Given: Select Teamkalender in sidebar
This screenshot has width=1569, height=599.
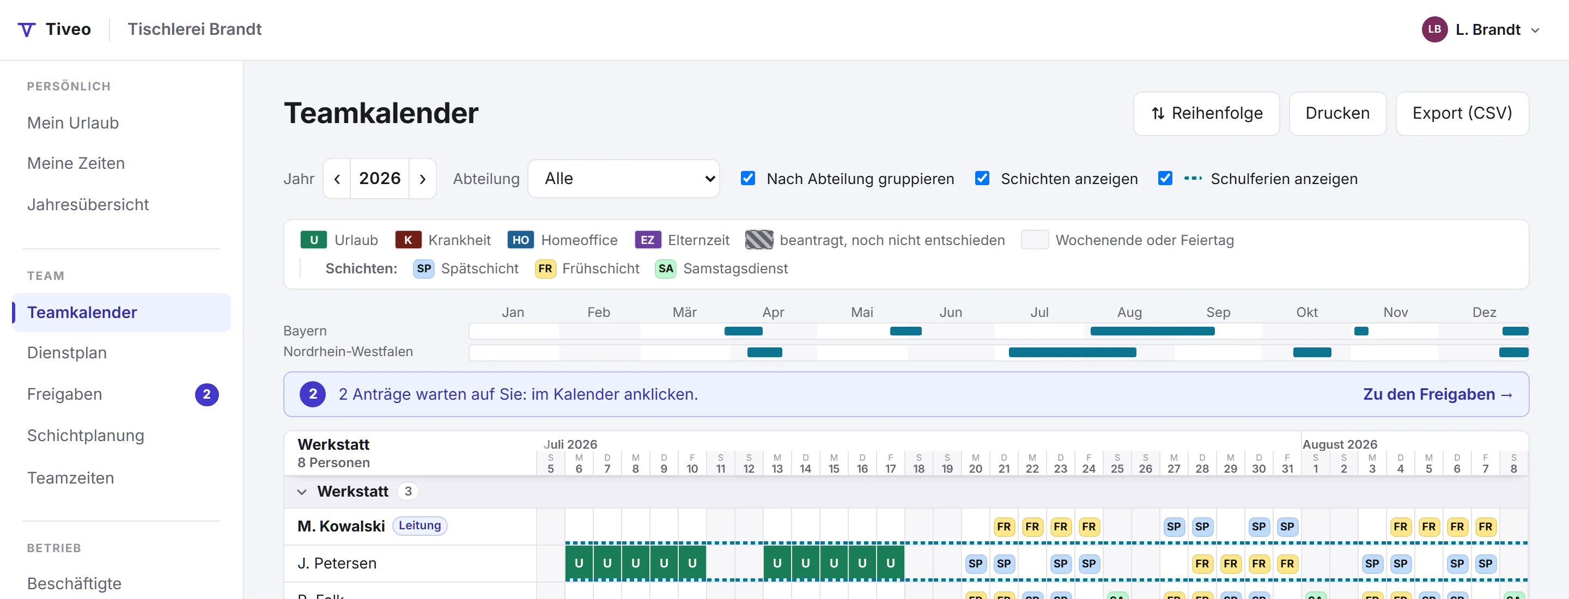Looking at the screenshot, I should (121, 312).
